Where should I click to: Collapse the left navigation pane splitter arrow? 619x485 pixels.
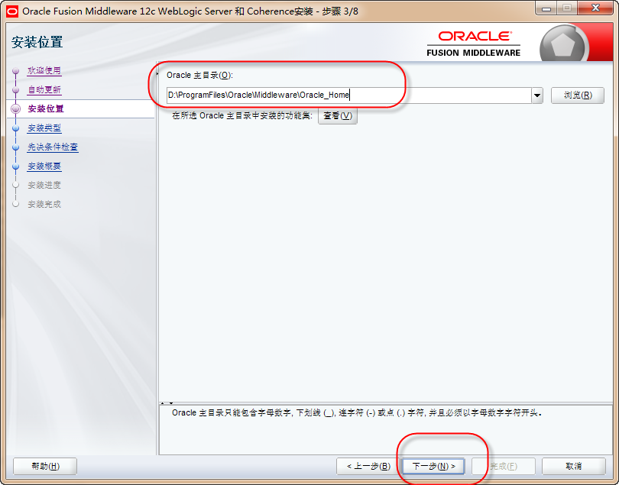157,74
